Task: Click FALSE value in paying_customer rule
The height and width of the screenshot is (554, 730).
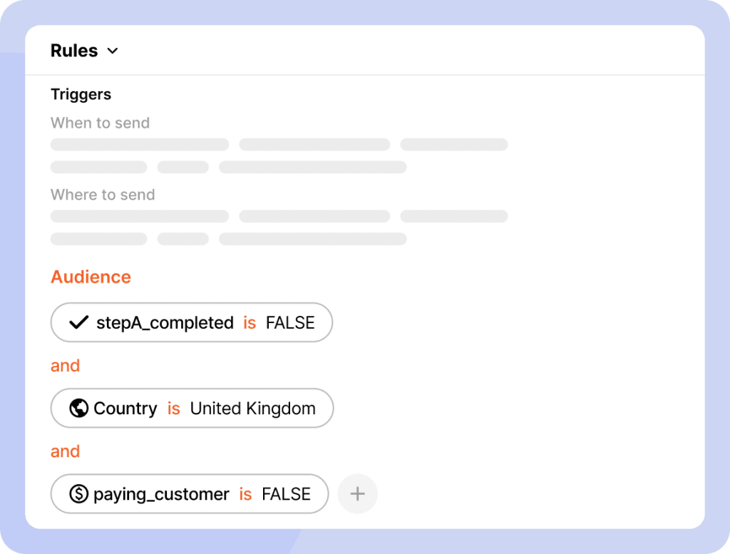Action: (x=286, y=494)
